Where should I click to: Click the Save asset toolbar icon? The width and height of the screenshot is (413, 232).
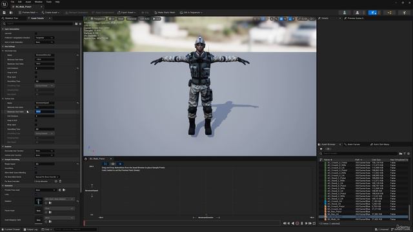[x=5, y=12]
